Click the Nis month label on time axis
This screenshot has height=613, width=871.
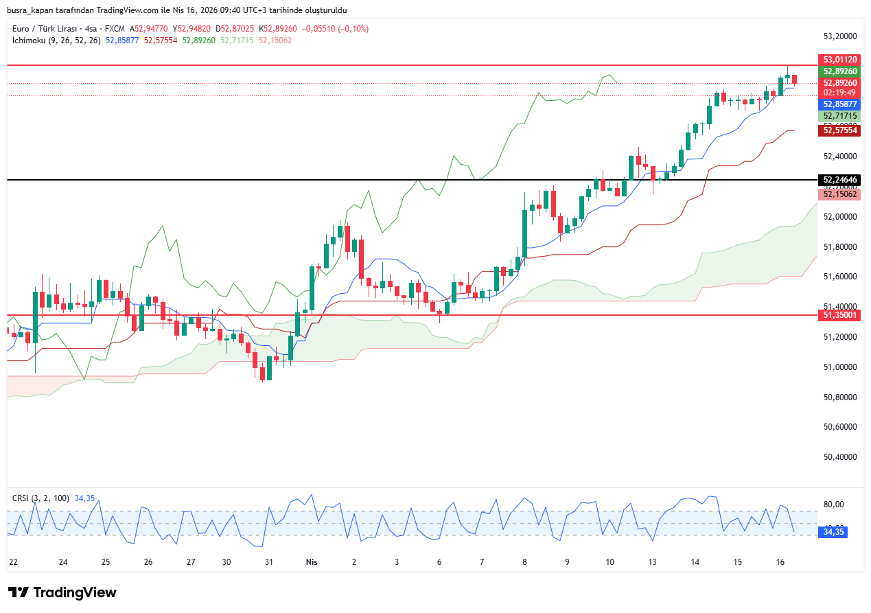click(312, 562)
